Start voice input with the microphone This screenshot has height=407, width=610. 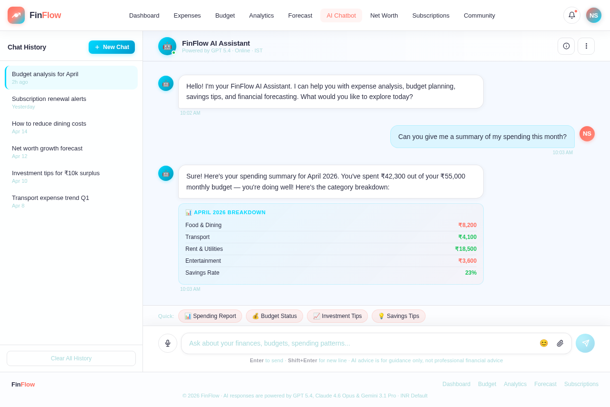pos(168,343)
